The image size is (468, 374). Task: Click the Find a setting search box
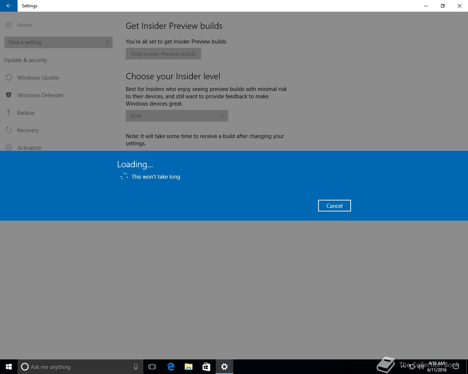[58, 42]
